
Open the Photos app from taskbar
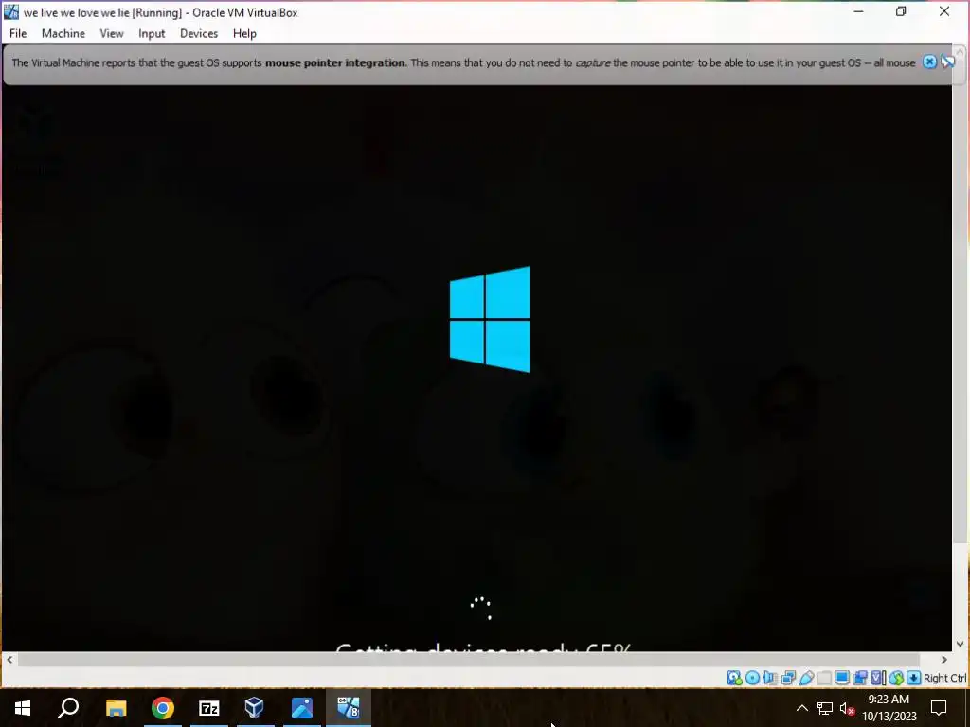tap(302, 707)
